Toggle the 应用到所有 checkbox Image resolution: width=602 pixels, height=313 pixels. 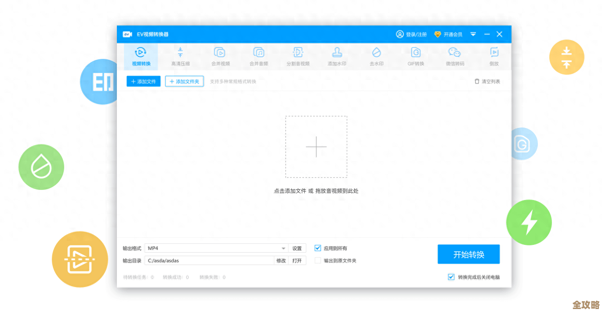coord(318,248)
